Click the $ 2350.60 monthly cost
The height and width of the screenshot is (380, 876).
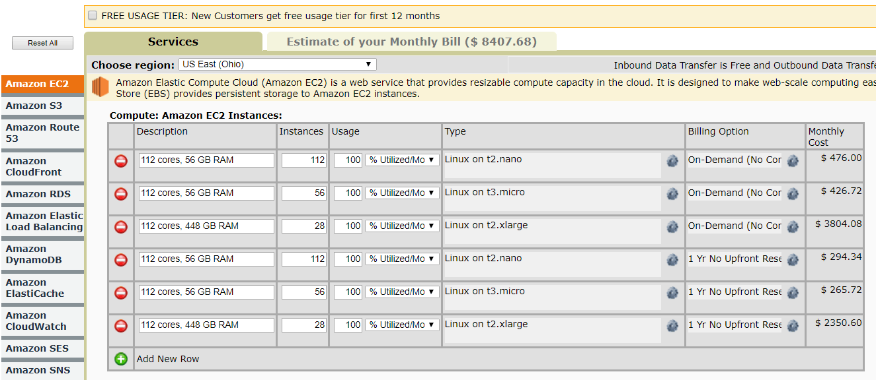tap(838, 323)
